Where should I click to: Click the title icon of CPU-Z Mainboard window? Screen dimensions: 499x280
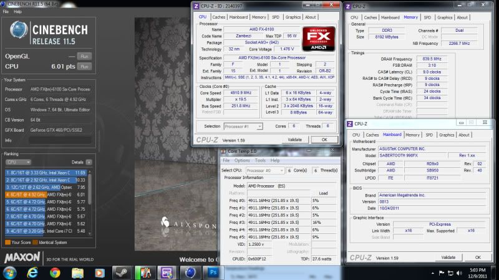pos(350,123)
